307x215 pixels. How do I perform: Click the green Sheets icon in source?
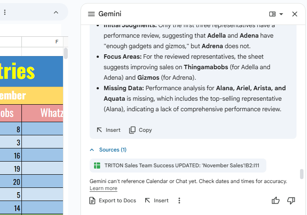98,166
